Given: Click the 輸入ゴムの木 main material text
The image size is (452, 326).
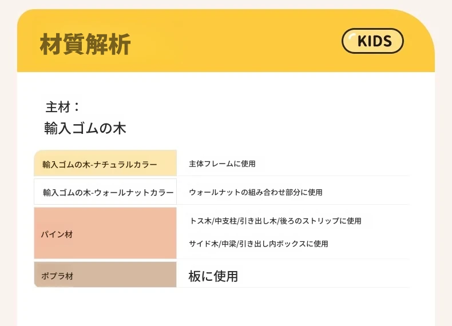Looking at the screenshot, I should [85, 128].
